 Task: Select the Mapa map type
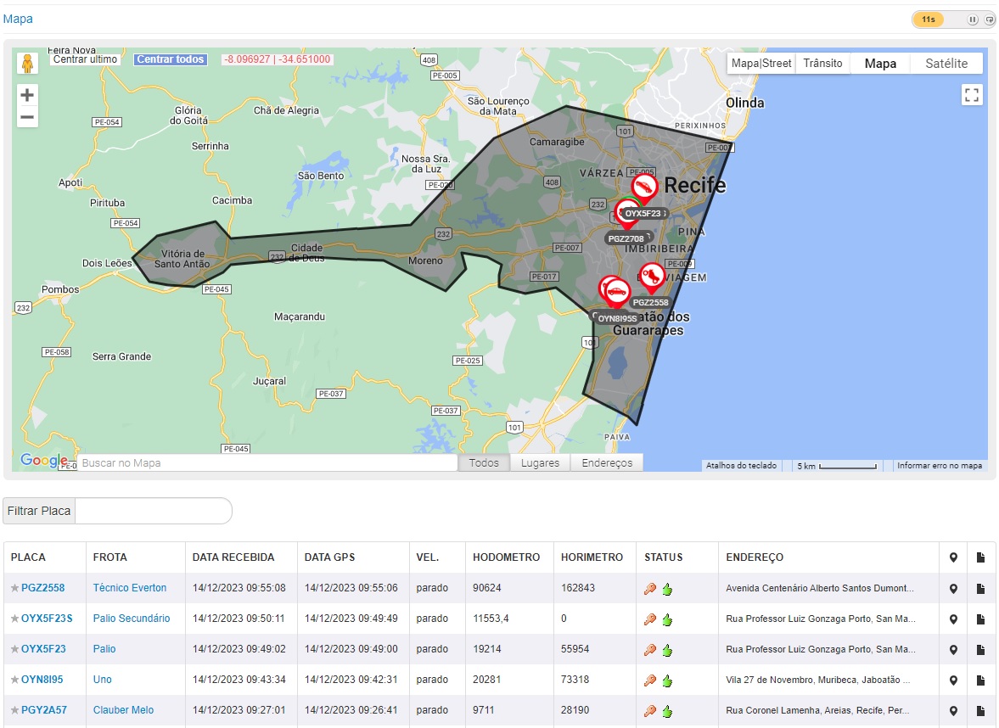click(880, 63)
